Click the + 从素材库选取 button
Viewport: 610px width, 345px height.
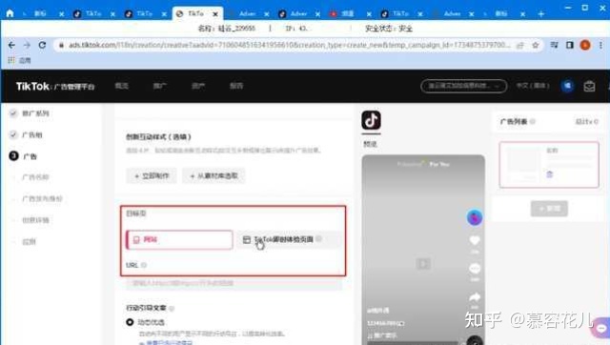coord(213,175)
